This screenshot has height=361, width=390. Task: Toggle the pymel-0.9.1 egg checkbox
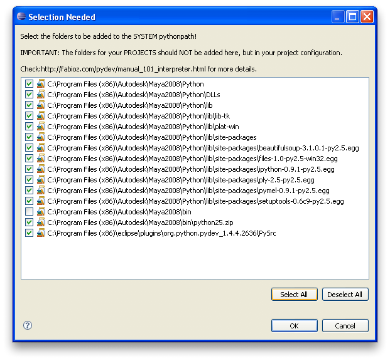point(29,191)
